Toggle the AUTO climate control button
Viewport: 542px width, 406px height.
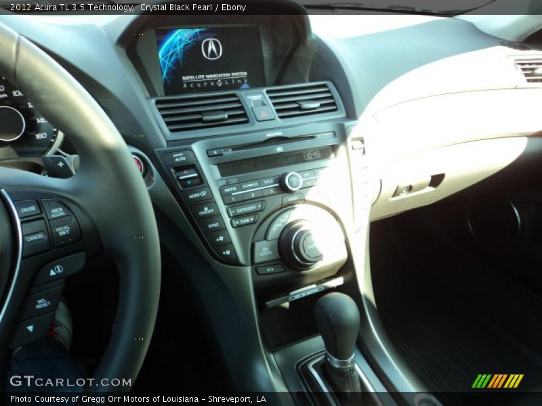coord(180,158)
